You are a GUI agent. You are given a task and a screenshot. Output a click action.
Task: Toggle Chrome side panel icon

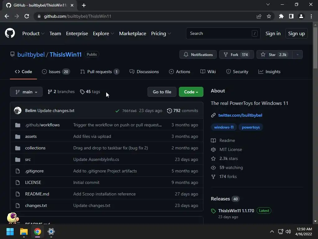tap(291, 16)
